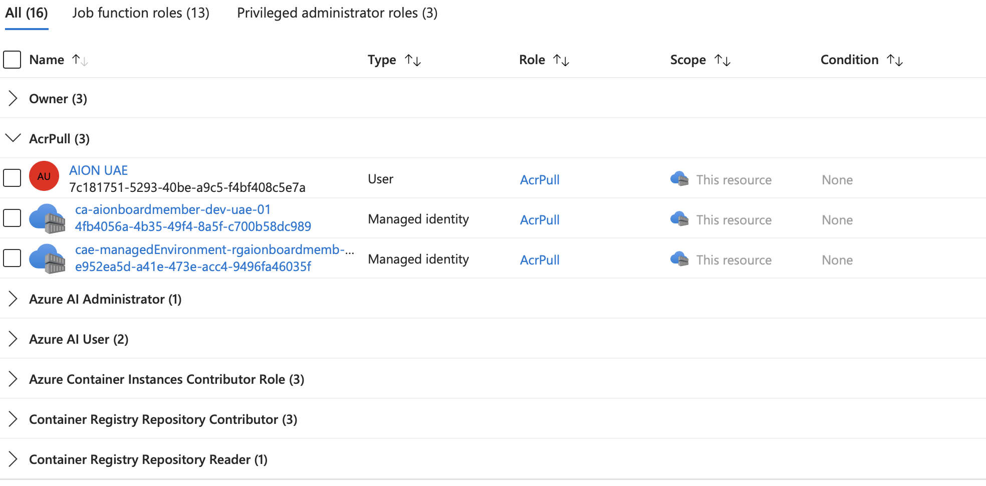Click the AU avatar icon for AION UAE
The width and height of the screenshot is (986, 486).
click(x=44, y=176)
